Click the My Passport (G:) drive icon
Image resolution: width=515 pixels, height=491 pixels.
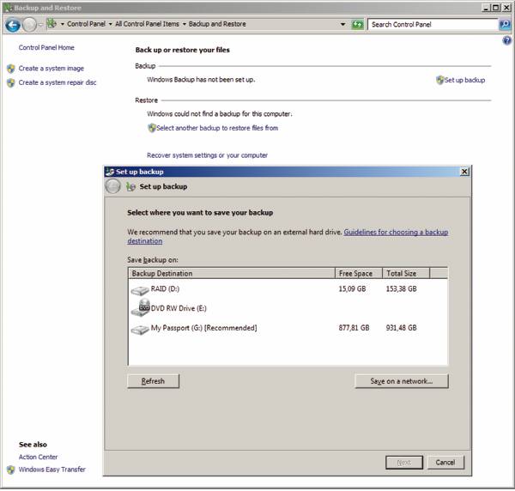point(140,329)
